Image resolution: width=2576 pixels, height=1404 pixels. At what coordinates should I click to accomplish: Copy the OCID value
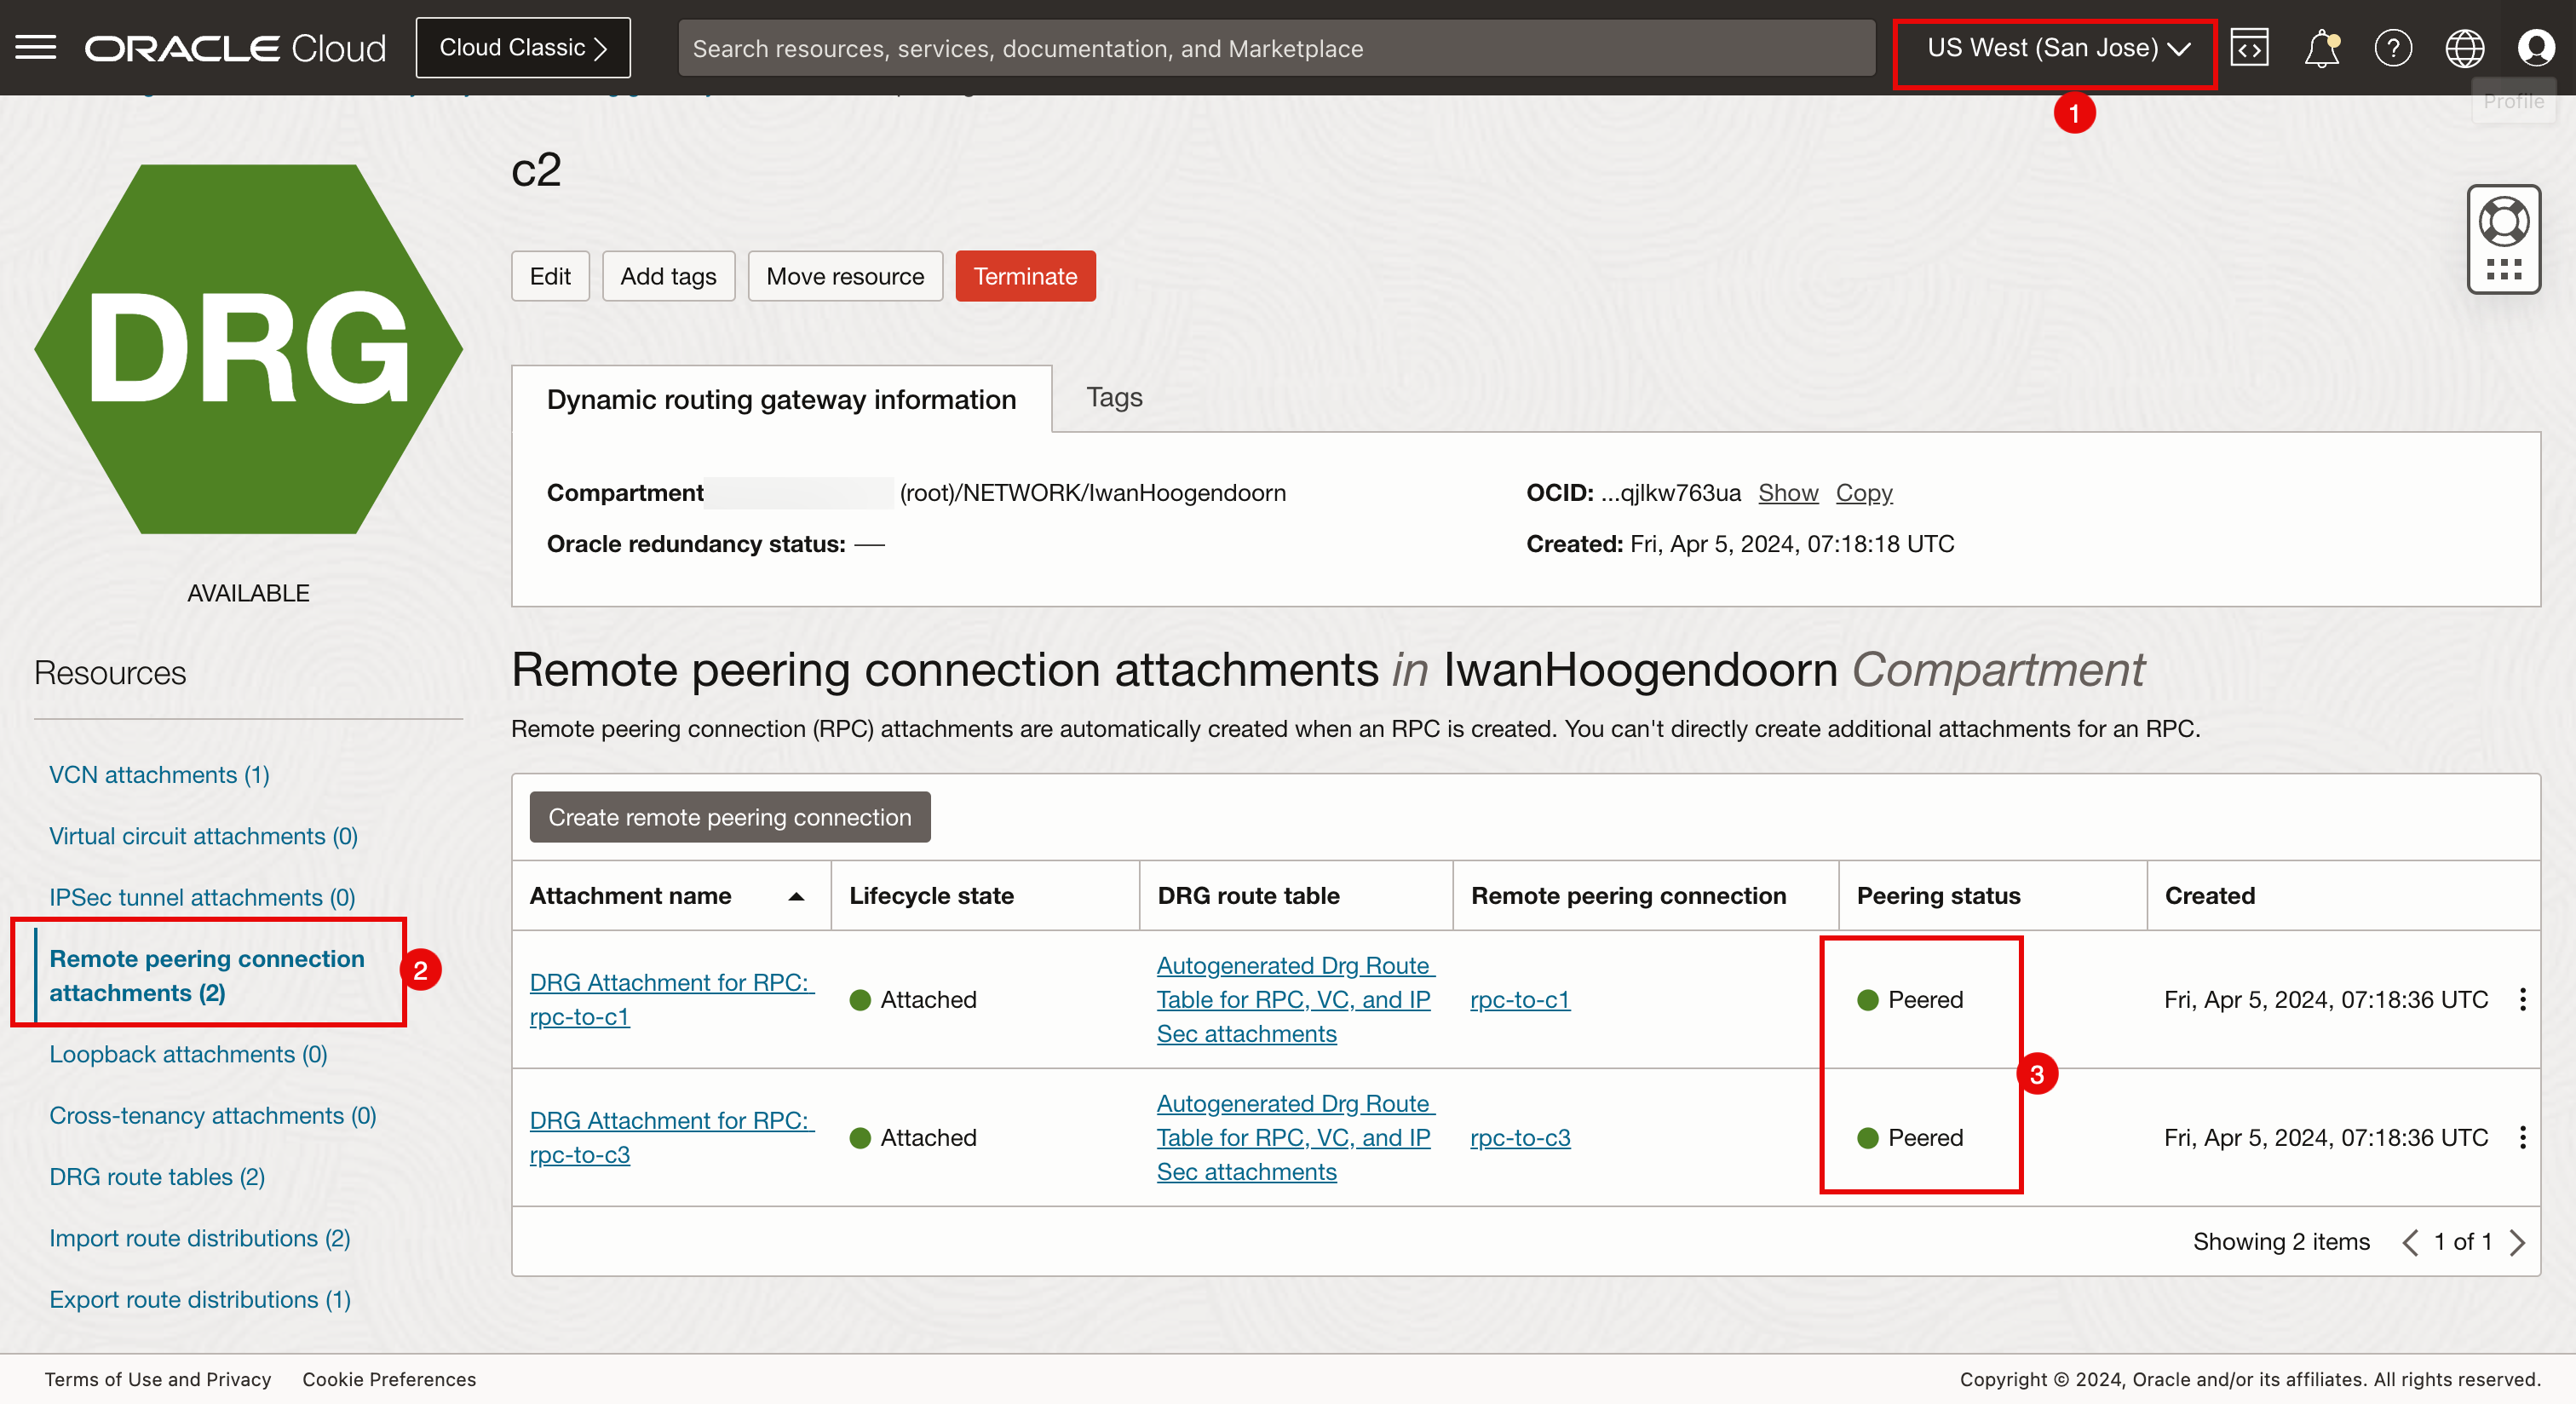click(1863, 493)
